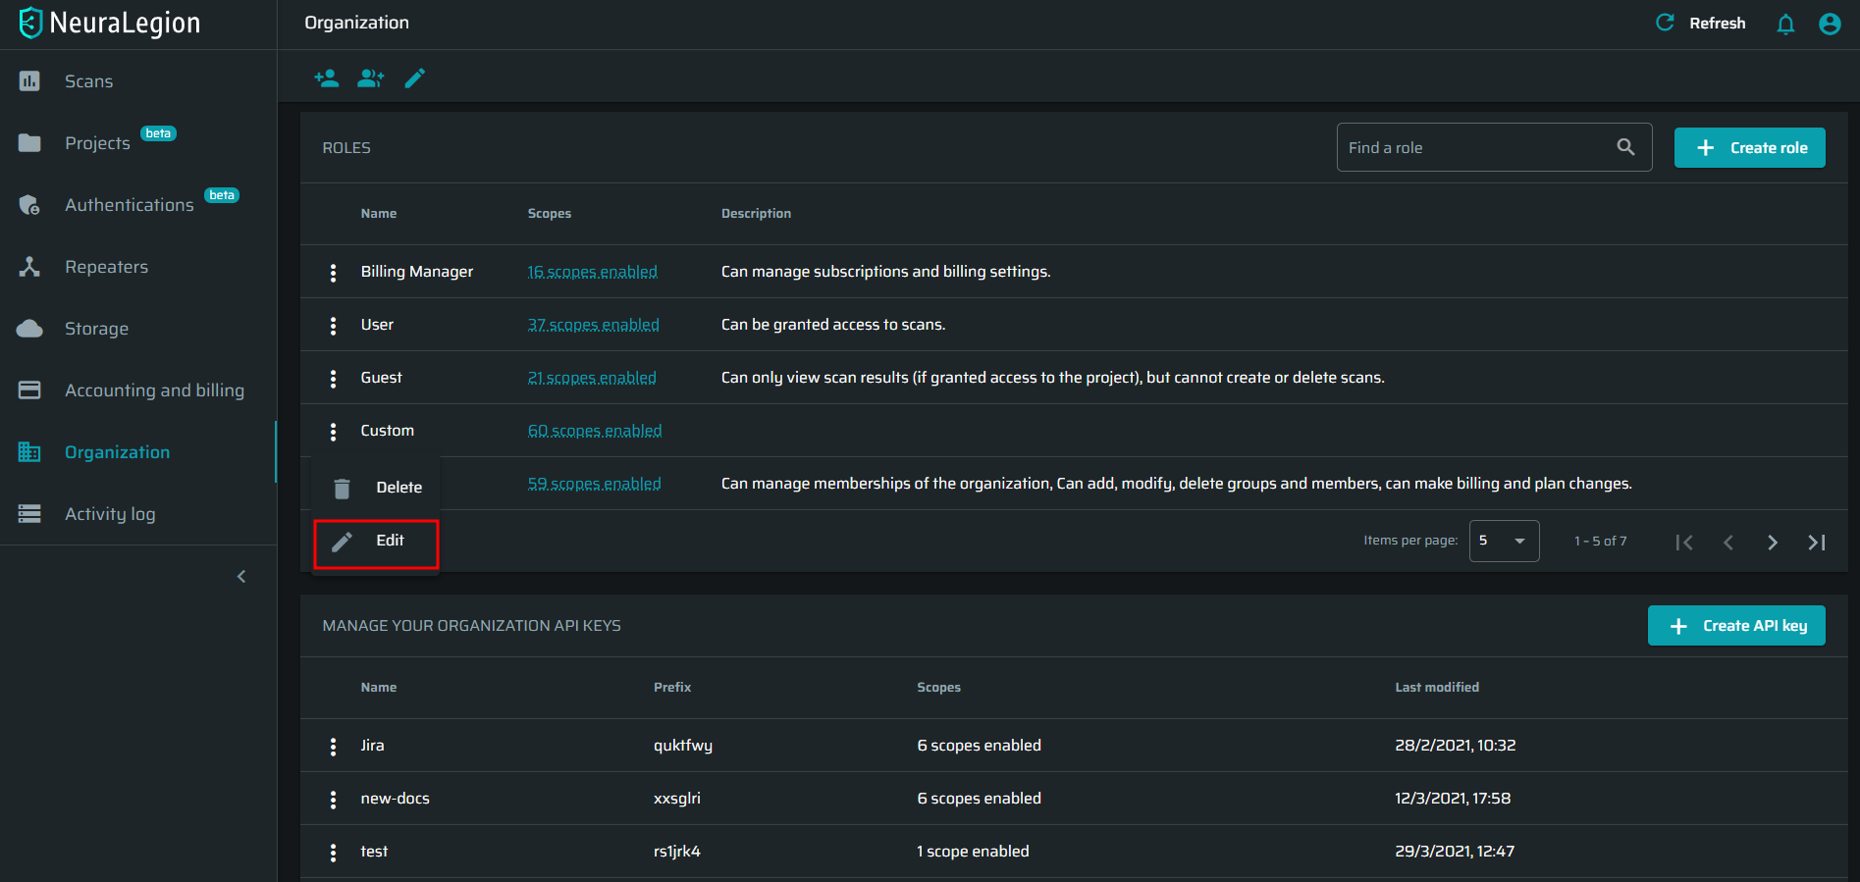Open the 16 scopes enabled link
Screen dimensions: 1860x882
(x=592, y=272)
